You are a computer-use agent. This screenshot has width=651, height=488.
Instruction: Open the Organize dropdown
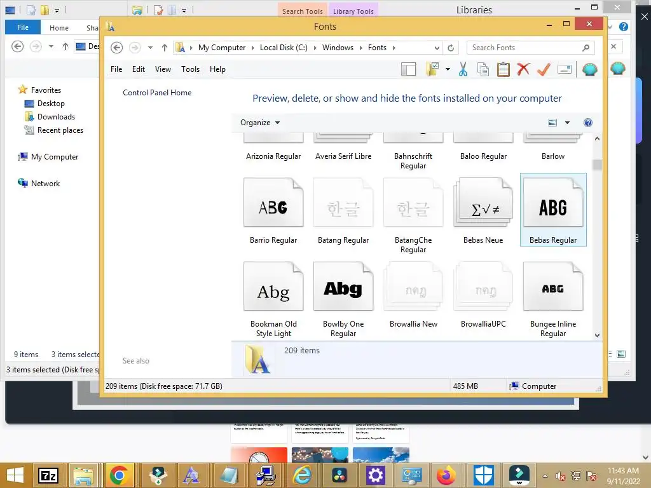(260, 123)
